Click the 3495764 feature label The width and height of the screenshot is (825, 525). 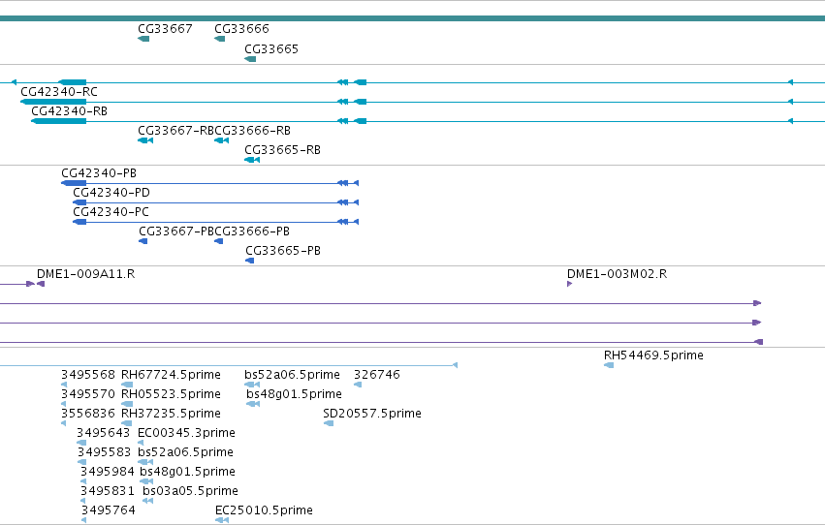point(109,510)
